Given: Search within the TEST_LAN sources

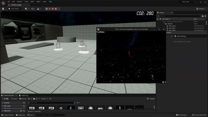Looking at the screenshot, I should tap(24, 106).
